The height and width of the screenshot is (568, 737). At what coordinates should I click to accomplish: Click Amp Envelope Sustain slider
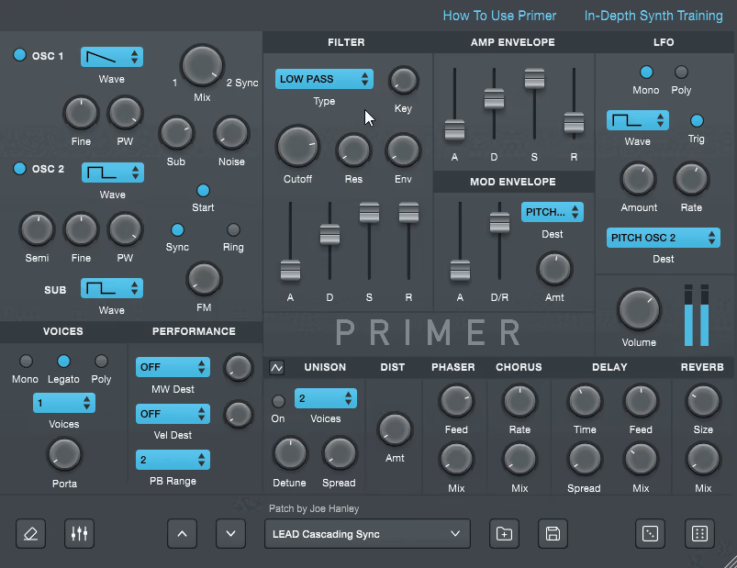click(x=534, y=79)
